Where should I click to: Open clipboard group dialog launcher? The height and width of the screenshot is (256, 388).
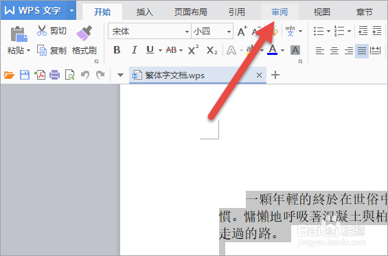[97, 61]
